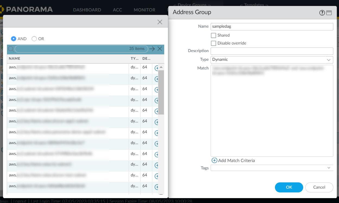
Task: Clear the tag filter with the X icon
Action: click(160, 49)
